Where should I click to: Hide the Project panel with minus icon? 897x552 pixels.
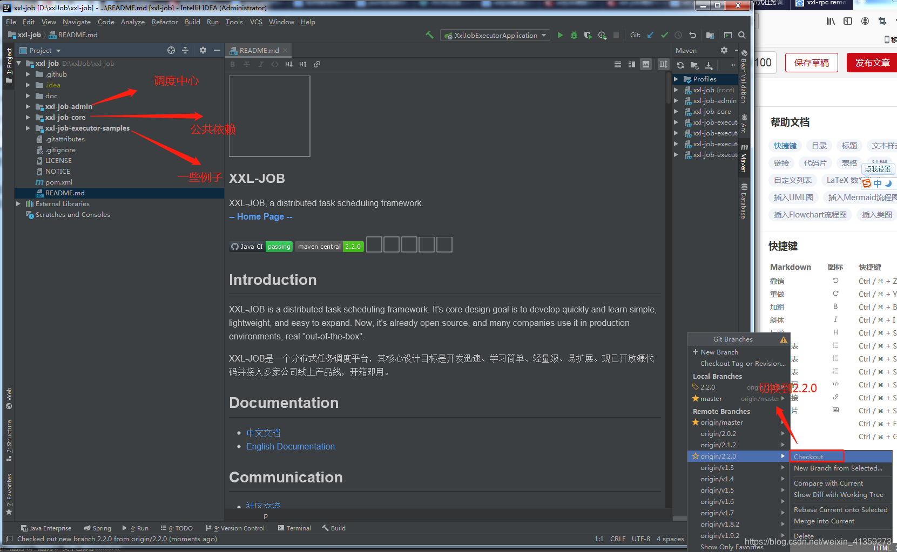point(217,50)
